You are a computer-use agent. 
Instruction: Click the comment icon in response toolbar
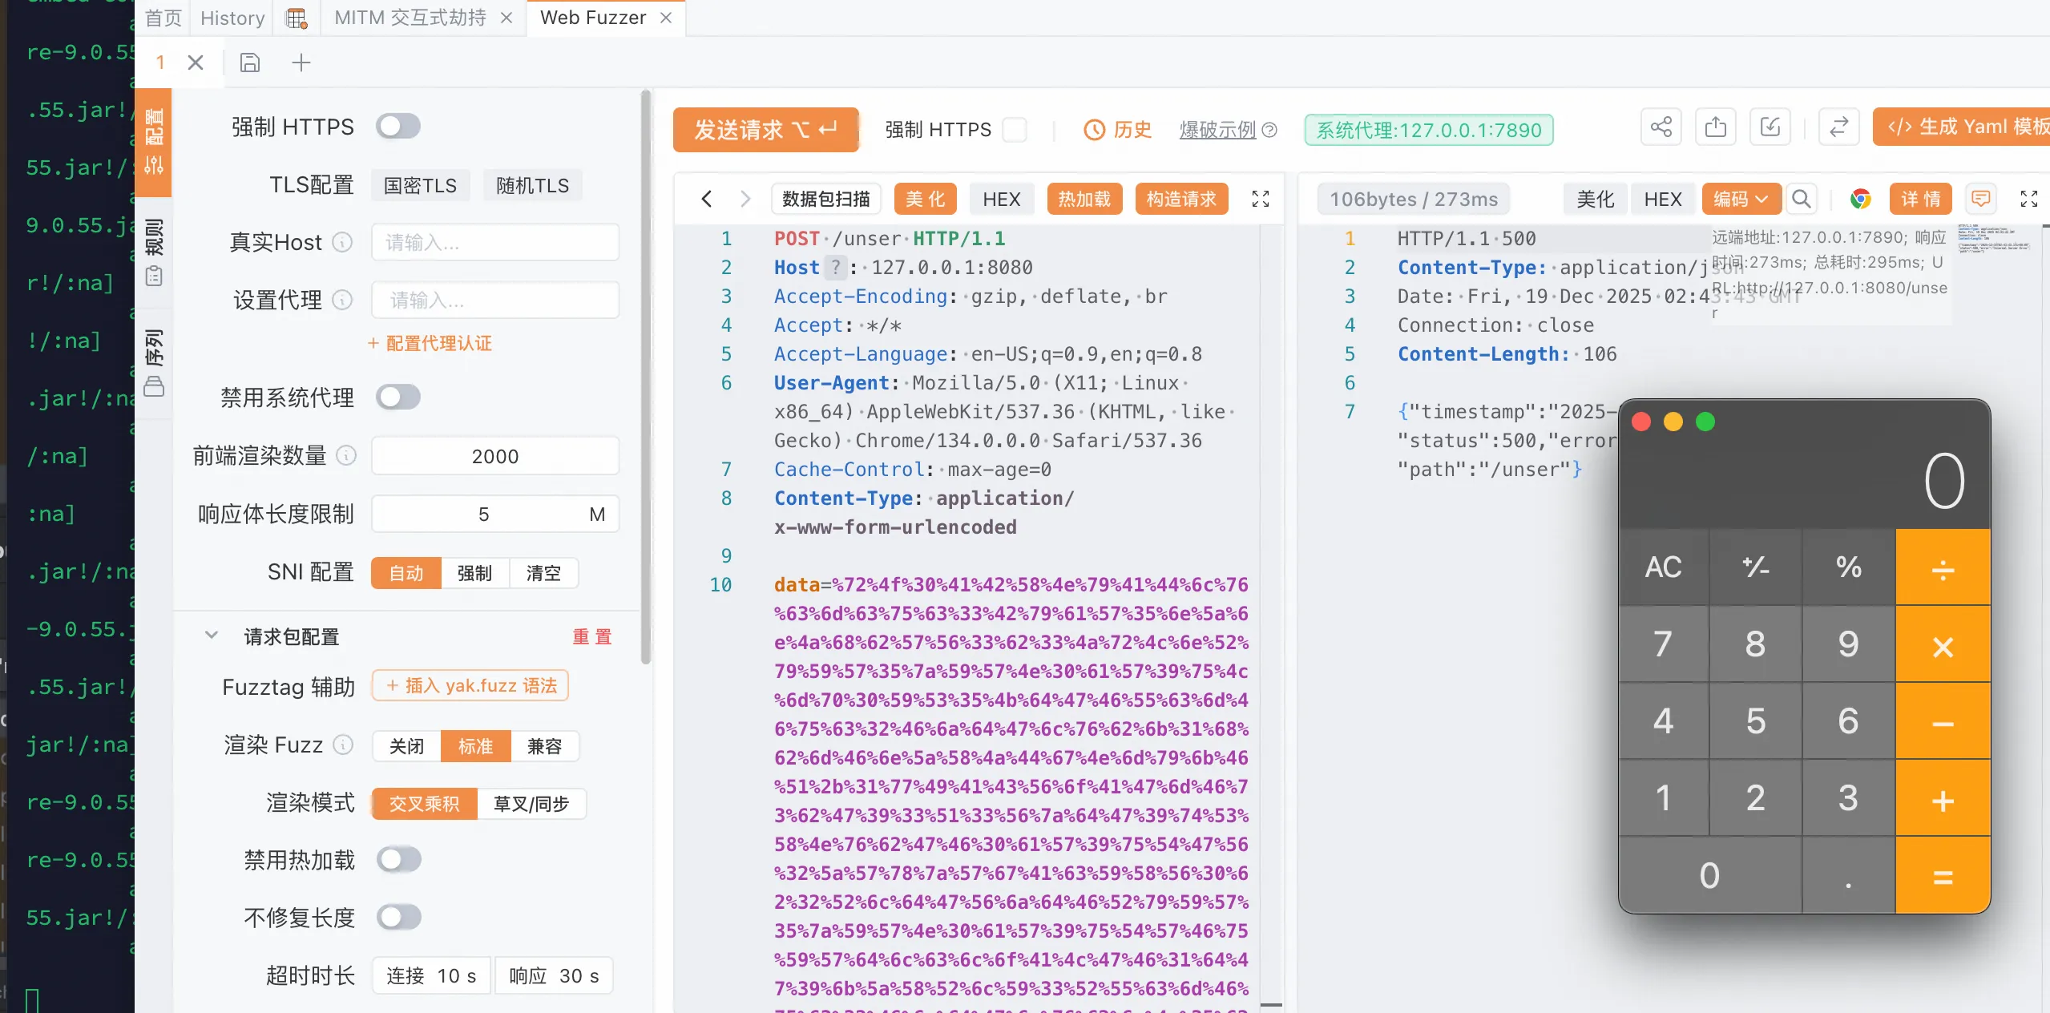click(1980, 199)
